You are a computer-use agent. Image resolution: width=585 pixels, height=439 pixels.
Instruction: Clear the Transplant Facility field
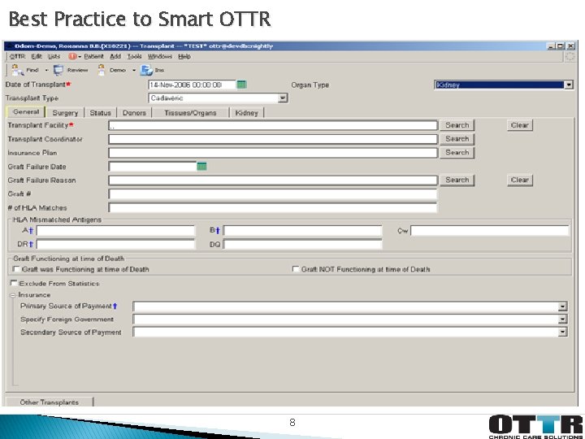click(520, 125)
